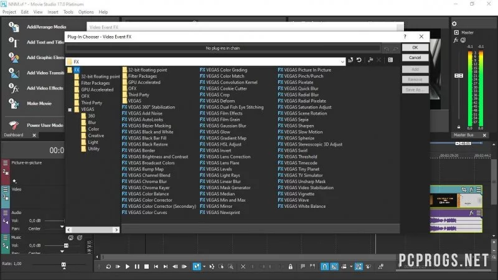Toggle the snapping magnet button
This screenshot has width=498, height=280.
click(324, 267)
